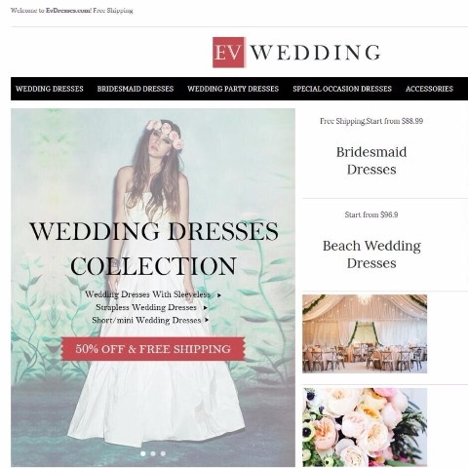Open the Bridesmaid Dresses menu item

(x=136, y=89)
